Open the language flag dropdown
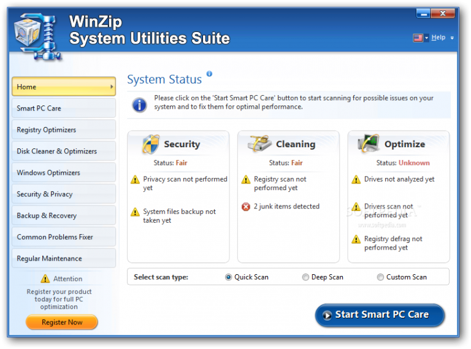This screenshot has height=349, width=471. [x=421, y=38]
